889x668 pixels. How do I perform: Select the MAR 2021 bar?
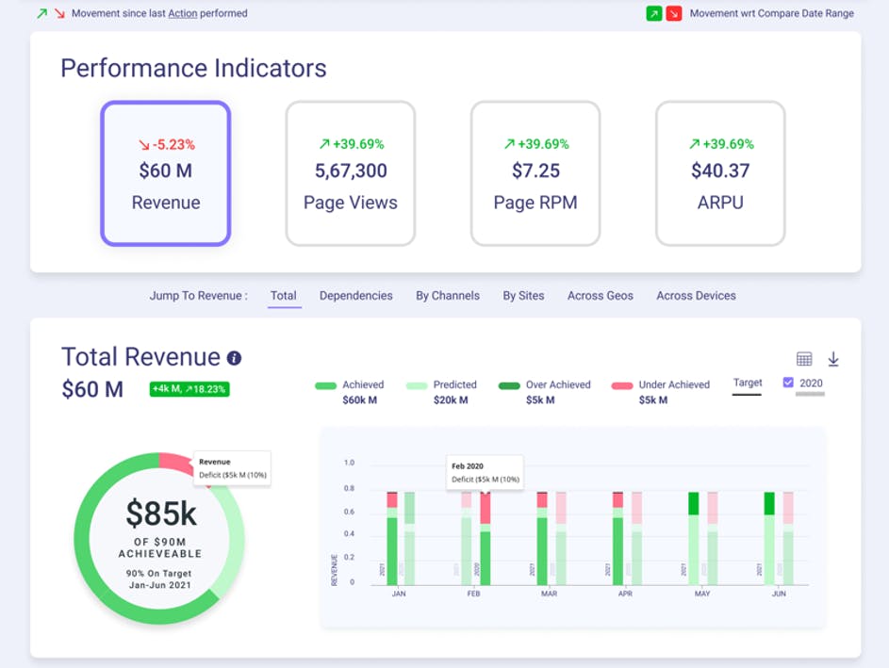542,538
